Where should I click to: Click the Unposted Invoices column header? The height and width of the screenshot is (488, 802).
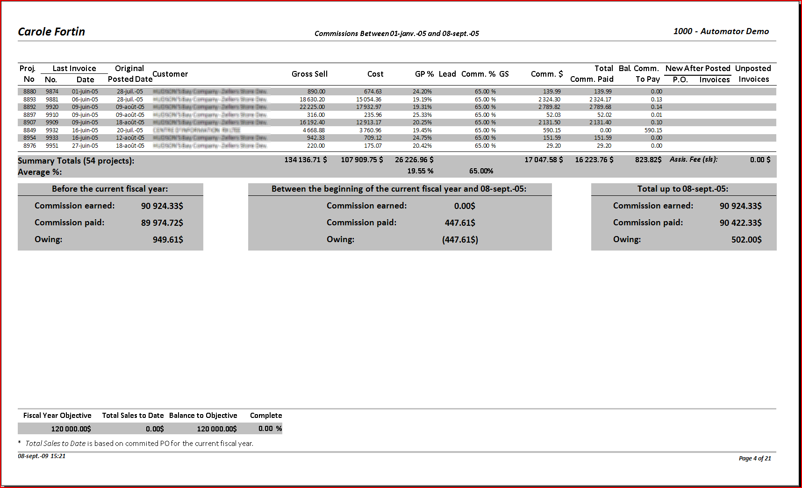pyautogui.click(x=753, y=74)
